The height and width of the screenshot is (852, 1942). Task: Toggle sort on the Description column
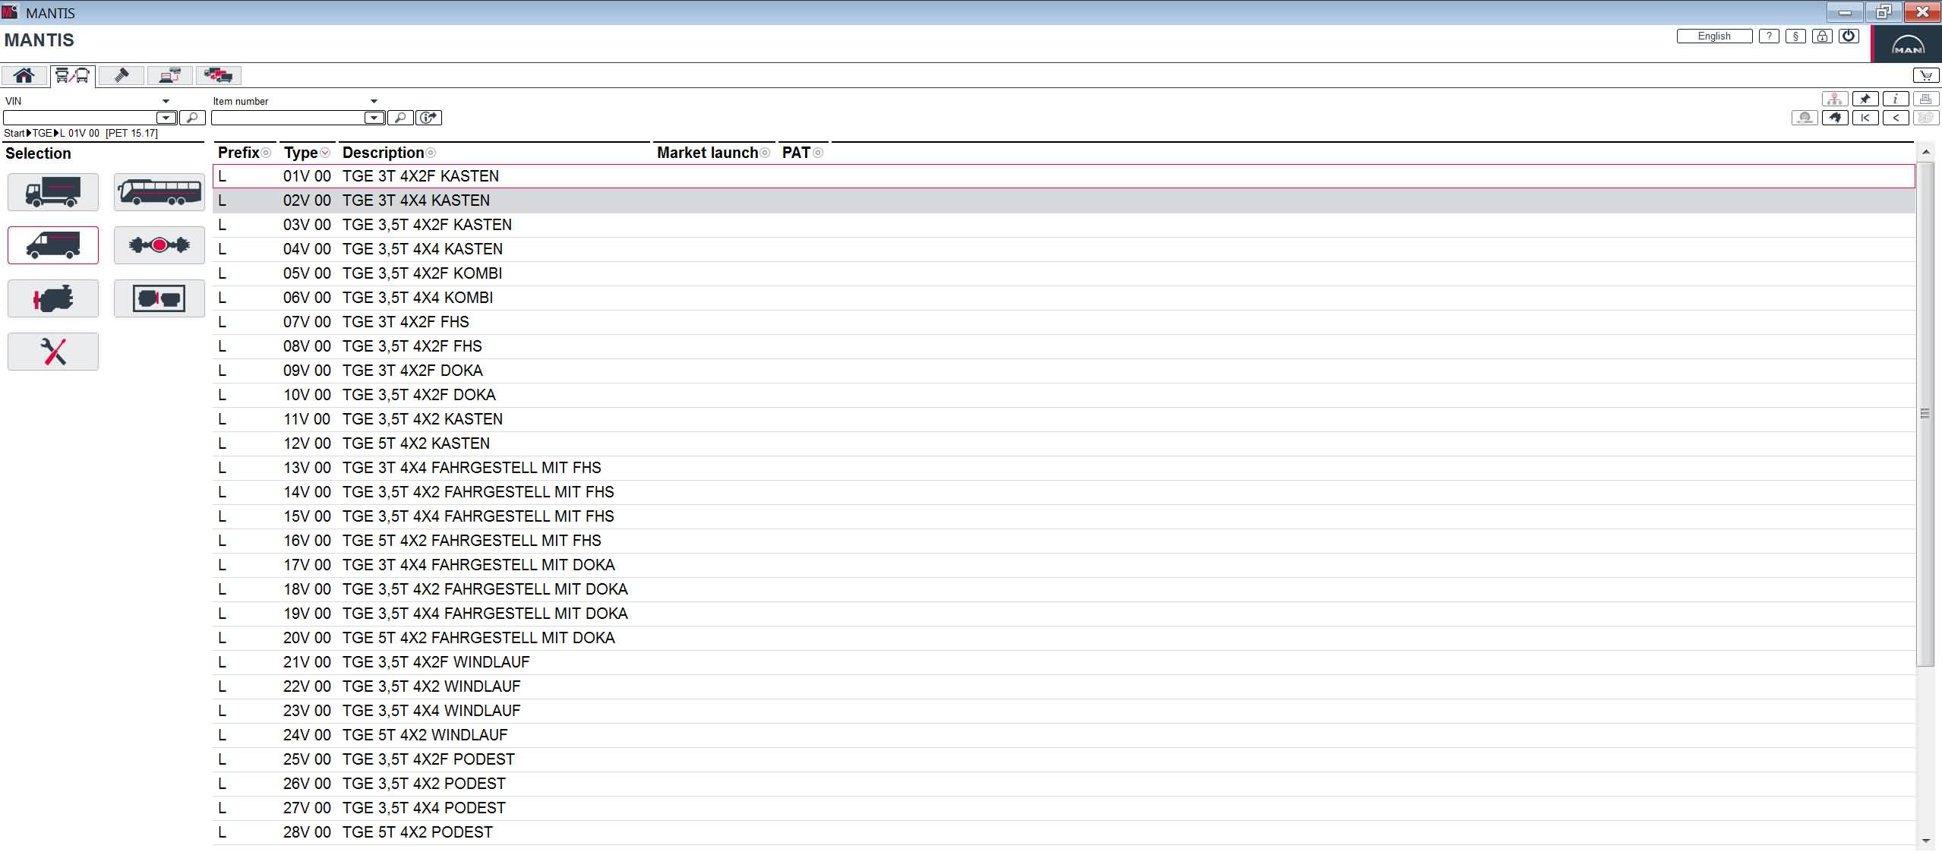(x=431, y=153)
